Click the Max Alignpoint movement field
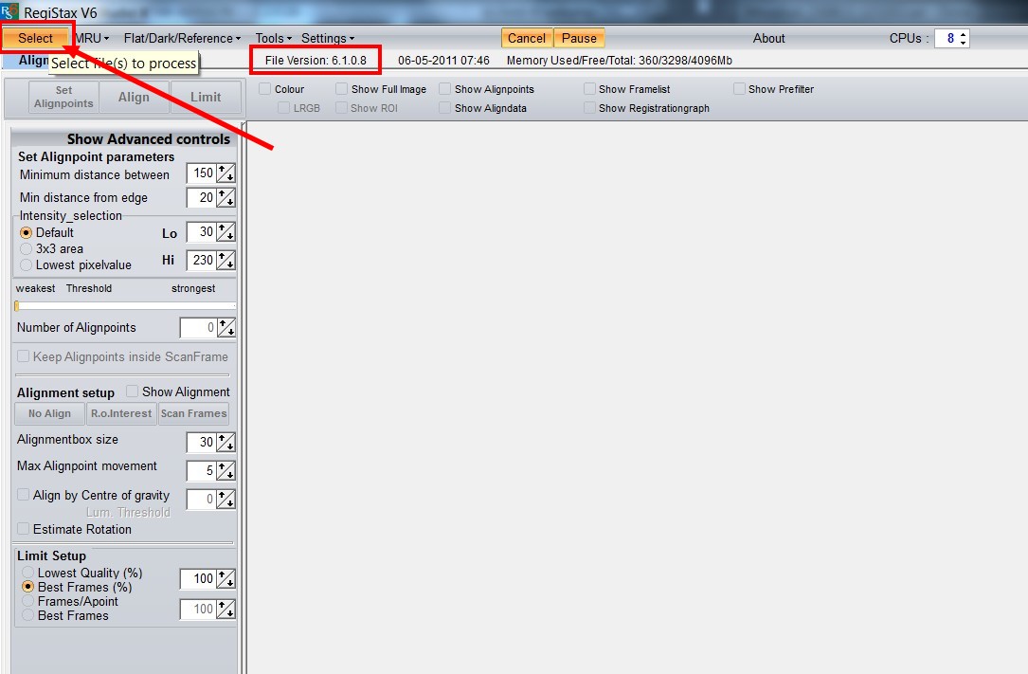The image size is (1028, 674). (201, 471)
